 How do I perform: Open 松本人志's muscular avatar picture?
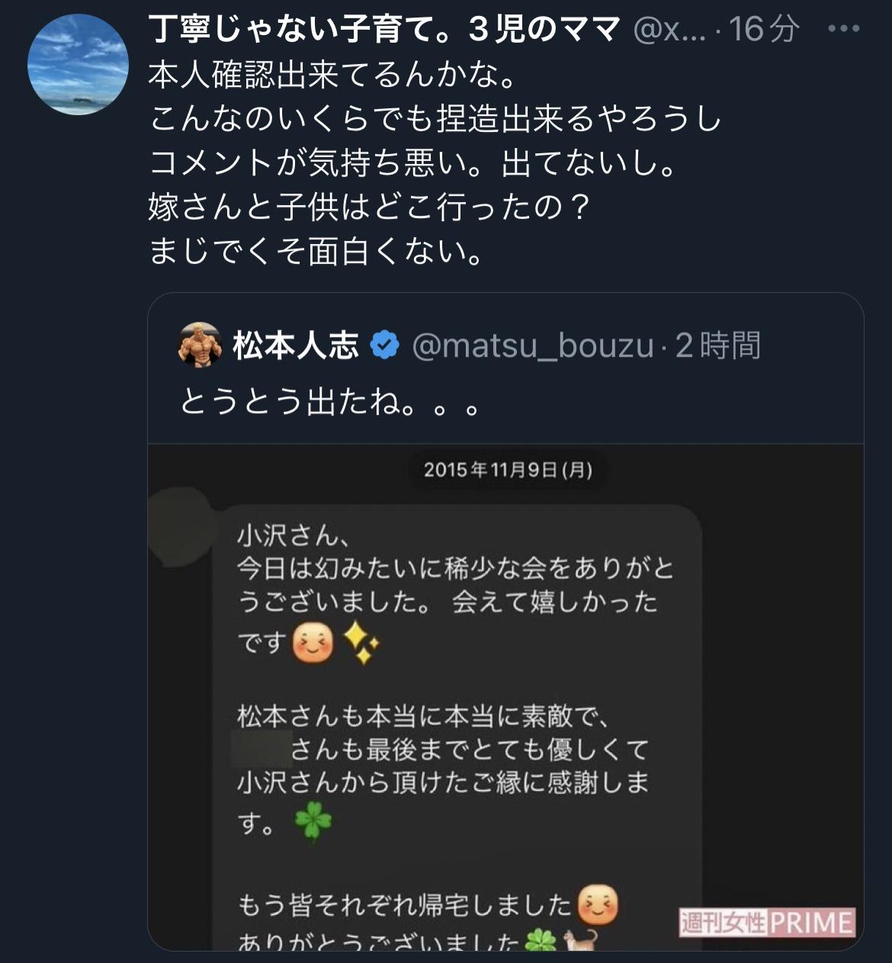(200, 345)
